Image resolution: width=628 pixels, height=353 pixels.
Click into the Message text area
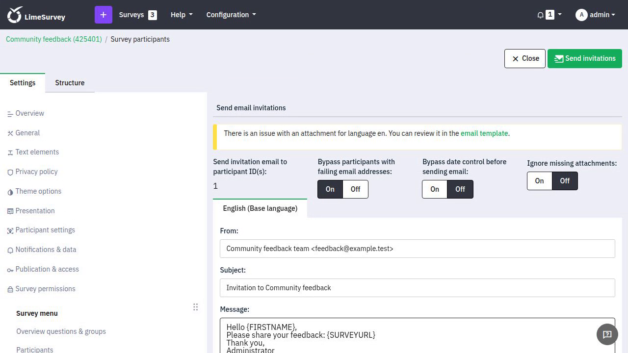coord(418,336)
